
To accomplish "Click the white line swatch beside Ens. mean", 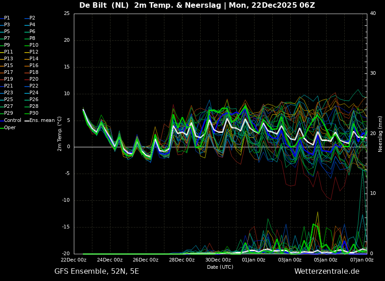I will tap(27, 121).
